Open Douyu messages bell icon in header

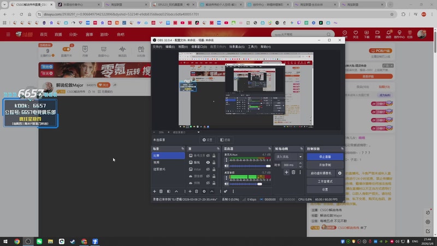pyautogui.click(x=388, y=34)
